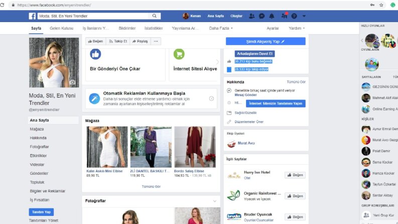
Task: Open Murat Avcı team member link
Action: (x=246, y=143)
